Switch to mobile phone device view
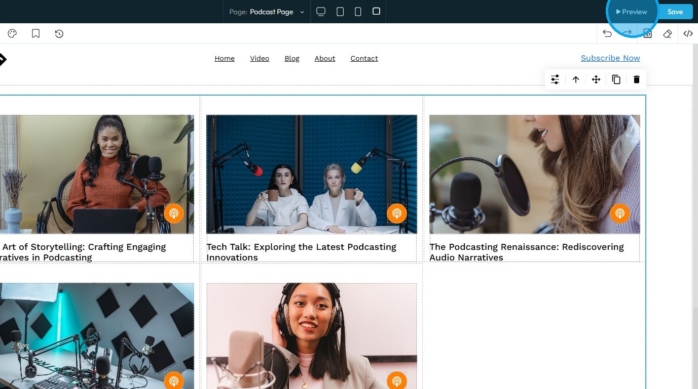This screenshot has width=698, height=389. pos(358,12)
